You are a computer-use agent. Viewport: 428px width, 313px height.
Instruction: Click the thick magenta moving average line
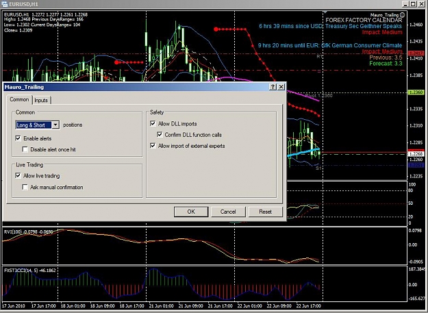pos(303,96)
